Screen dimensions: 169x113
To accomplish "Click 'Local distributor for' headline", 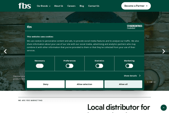I will [x=119, y=107].
